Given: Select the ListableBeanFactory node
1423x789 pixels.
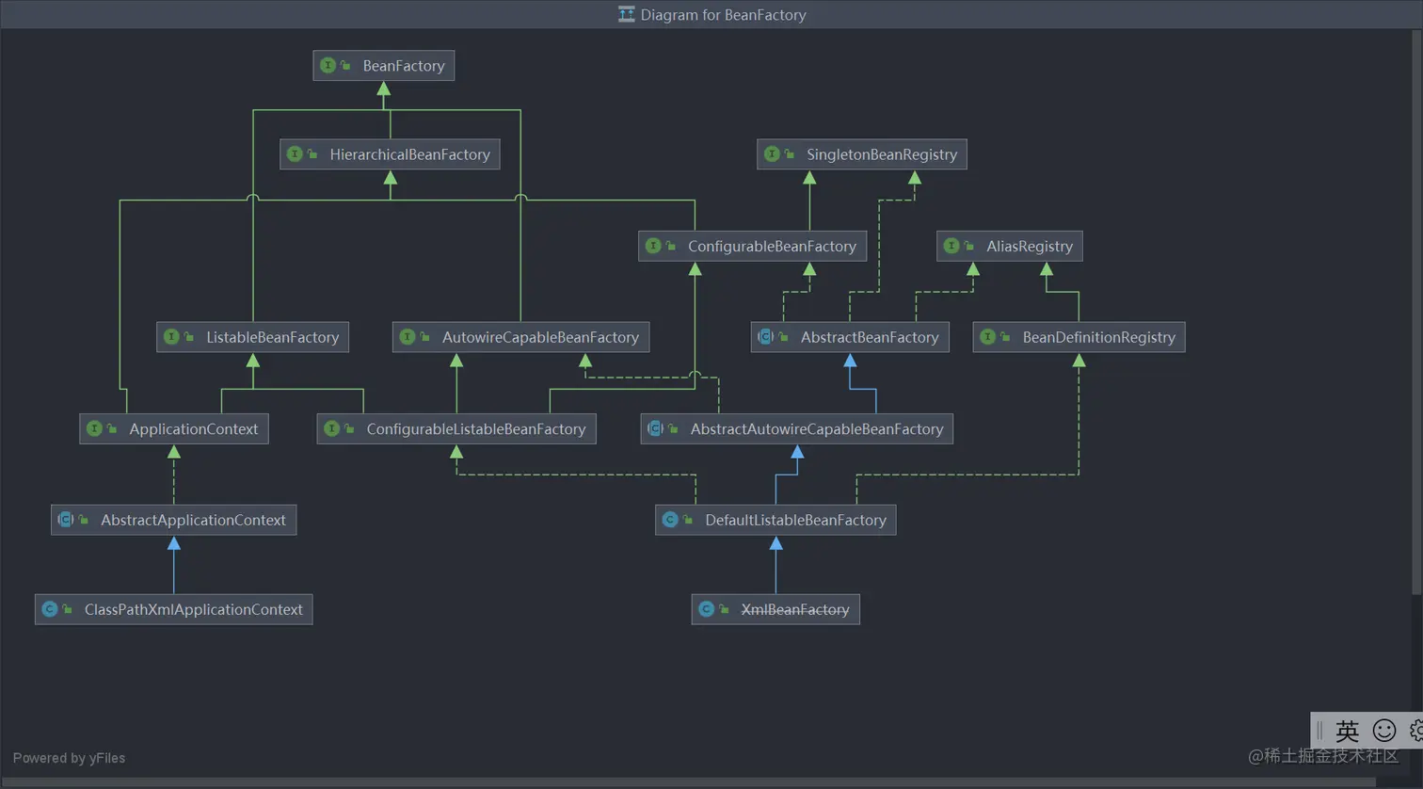Looking at the screenshot, I should click(253, 337).
